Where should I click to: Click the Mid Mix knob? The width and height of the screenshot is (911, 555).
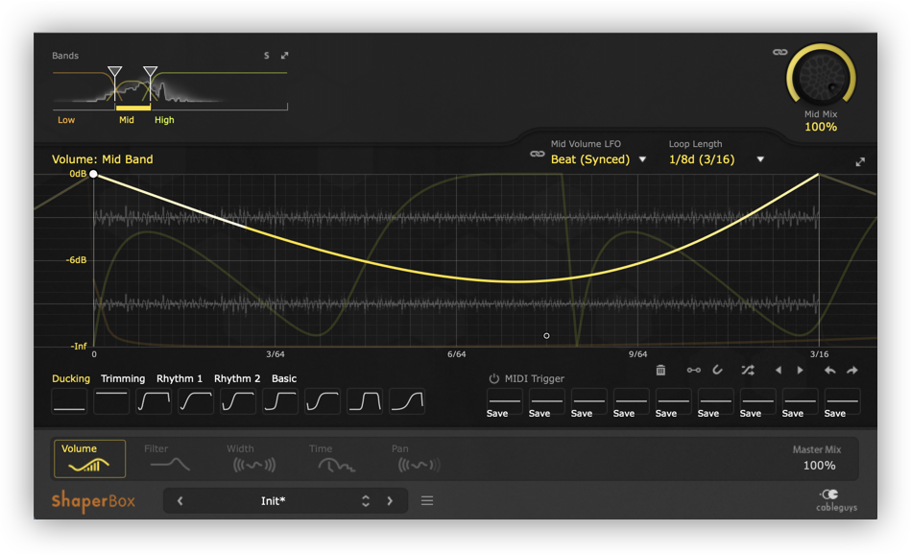coord(821,78)
